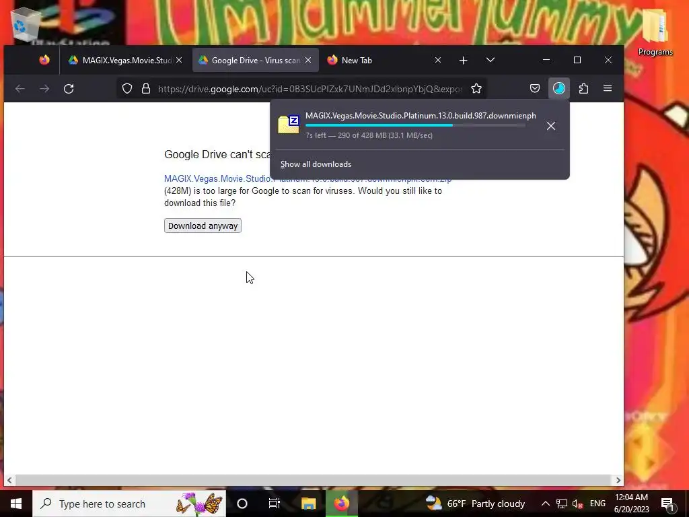The image size is (689, 517).
Task: Open a new browser tab with plus button
Action: click(x=463, y=60)
